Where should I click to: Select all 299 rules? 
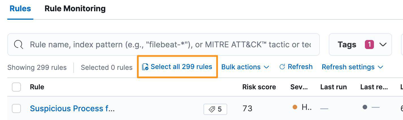[181, 67]
